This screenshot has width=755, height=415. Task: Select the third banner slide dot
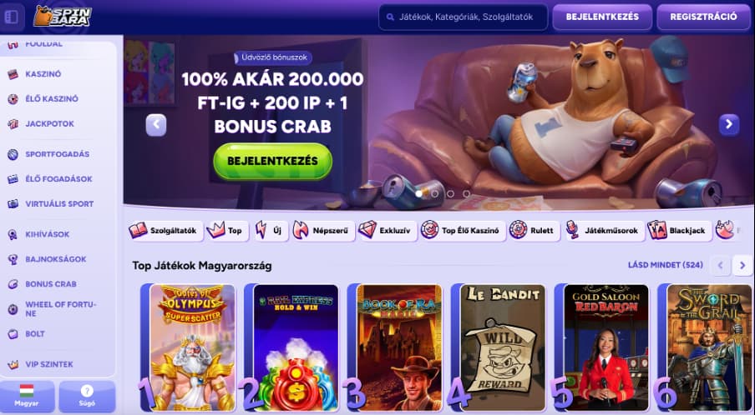tap(450, 193)
